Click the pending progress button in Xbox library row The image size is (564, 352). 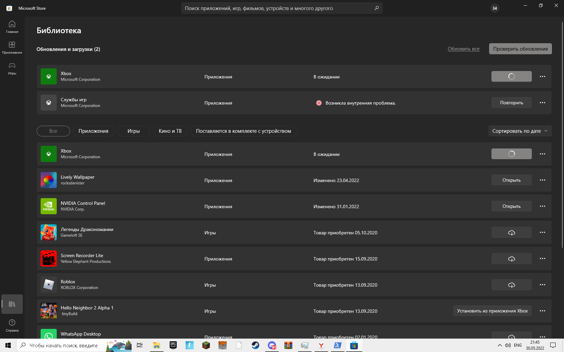(x=511, y=154)
